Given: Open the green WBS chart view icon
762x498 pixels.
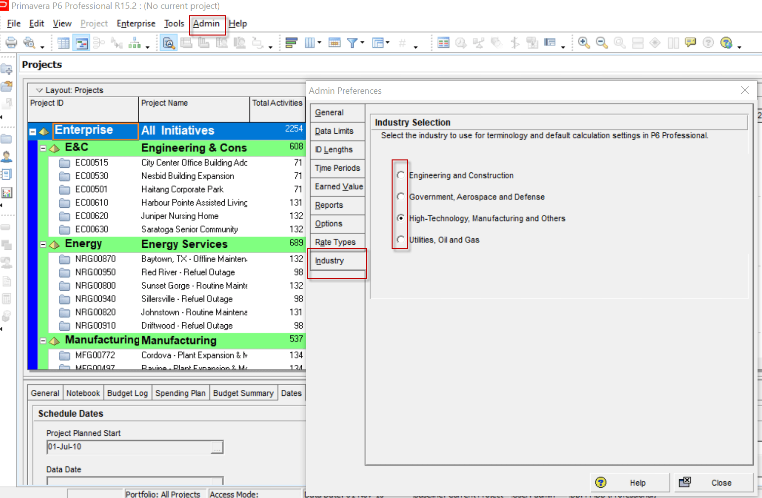Looking at the screenshot, I should (134, 43).
